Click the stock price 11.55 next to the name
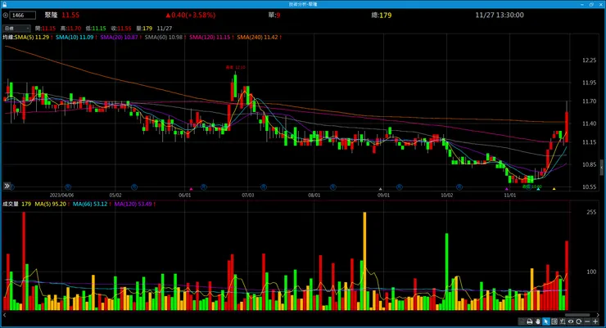Image resolution: width=606 pixels, height=328 pixels. (70, 15)
